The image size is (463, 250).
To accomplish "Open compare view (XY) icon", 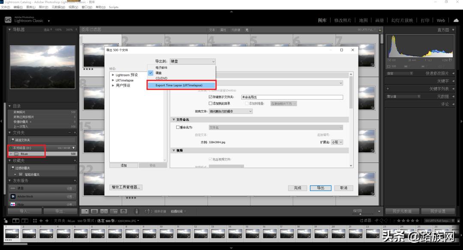I will click(104, 211).
